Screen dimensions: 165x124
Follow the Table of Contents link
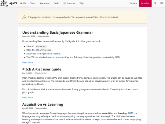tap(101, 17)
